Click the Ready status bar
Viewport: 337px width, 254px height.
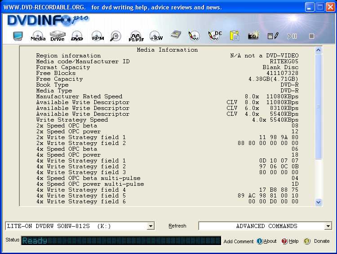pyautogui.click(x=121, y=241)
